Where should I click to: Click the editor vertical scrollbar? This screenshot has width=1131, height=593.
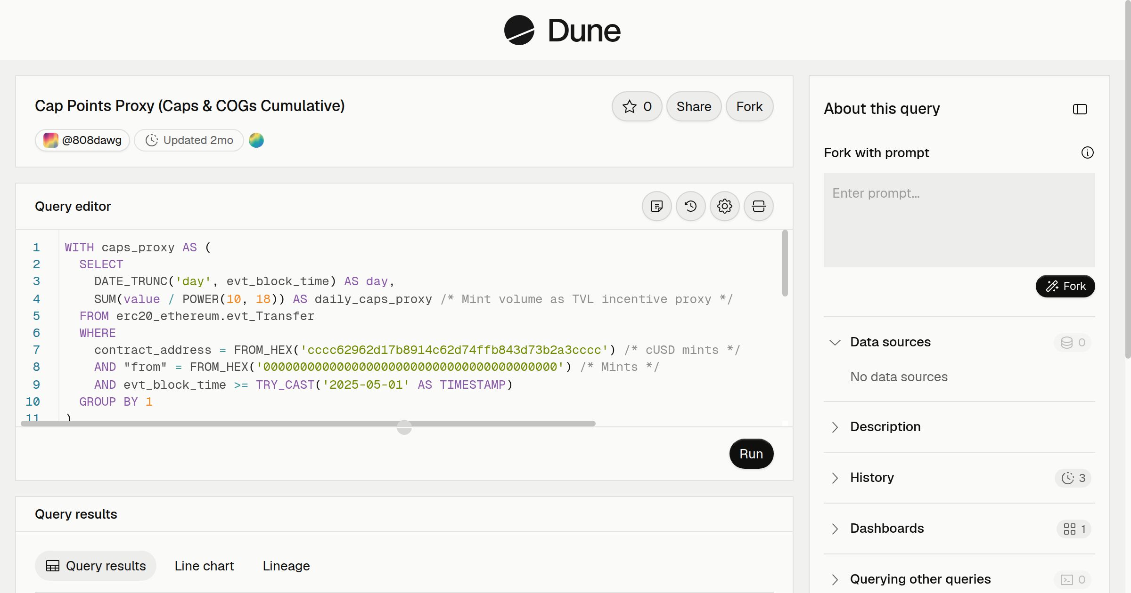tap(785, 263)
